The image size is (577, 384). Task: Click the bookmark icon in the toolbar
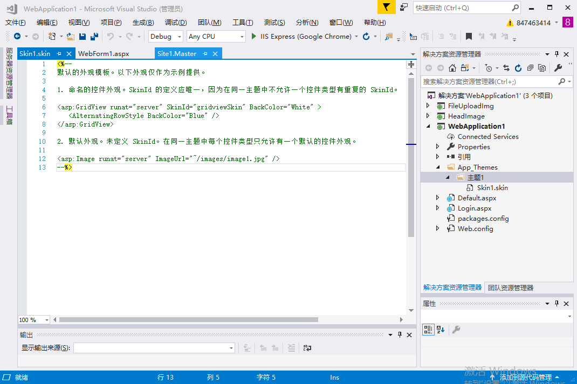(x=469, y=37)
